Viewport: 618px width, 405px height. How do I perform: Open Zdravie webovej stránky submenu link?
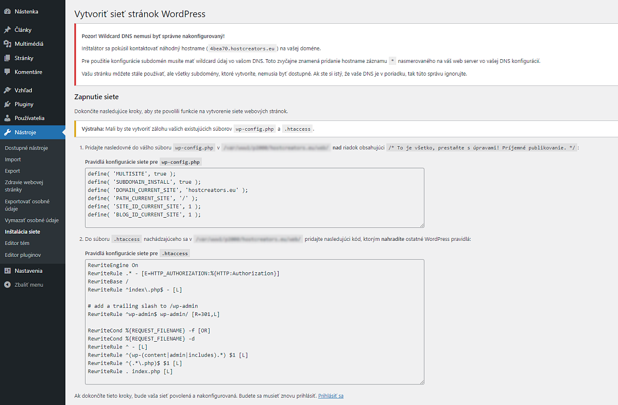tap(24, 186)
